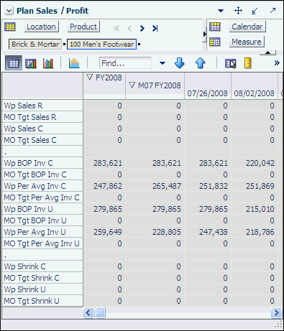Open the Brick & Mortar location selector

pos(35,45)
